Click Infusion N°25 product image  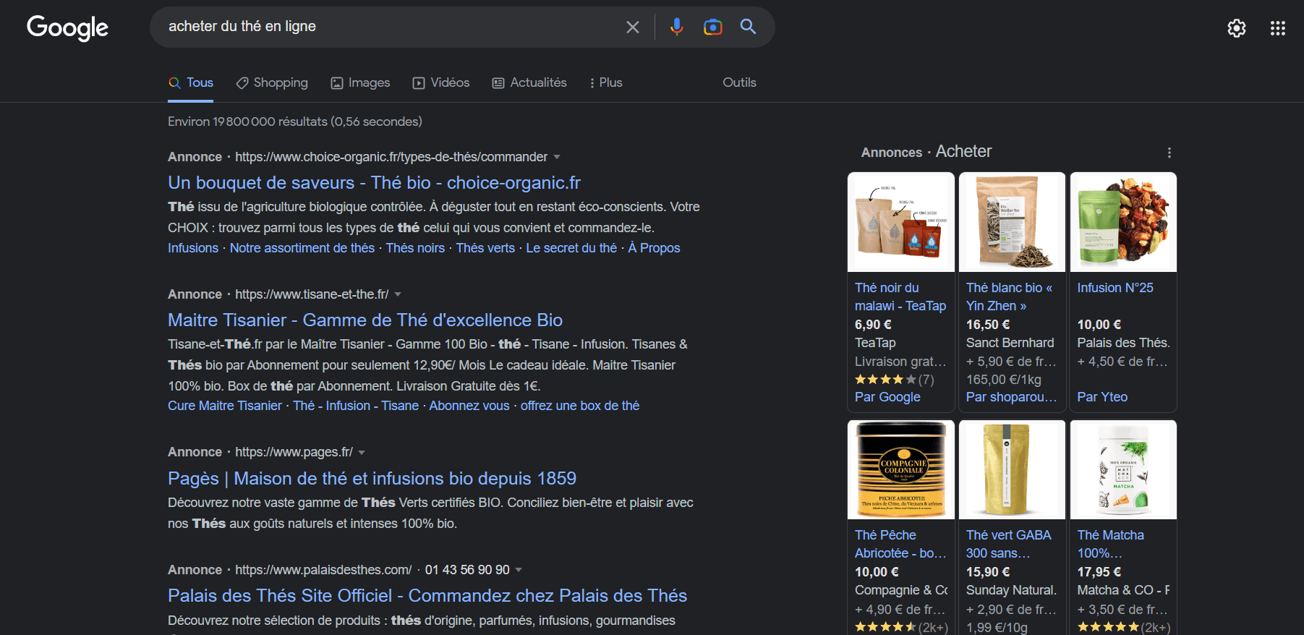coord(1123,222)
